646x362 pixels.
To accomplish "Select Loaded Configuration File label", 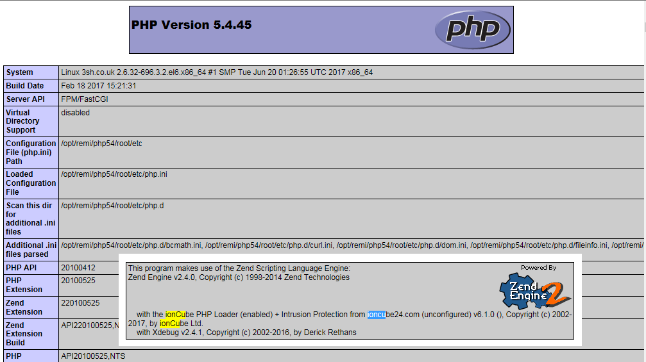I will pyautogui.click(x=31, y=183).
